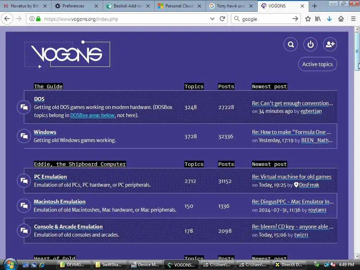Click the DOS forum speech-bubble icon
This screenshot has height=270, width=360.
(24, 107)
